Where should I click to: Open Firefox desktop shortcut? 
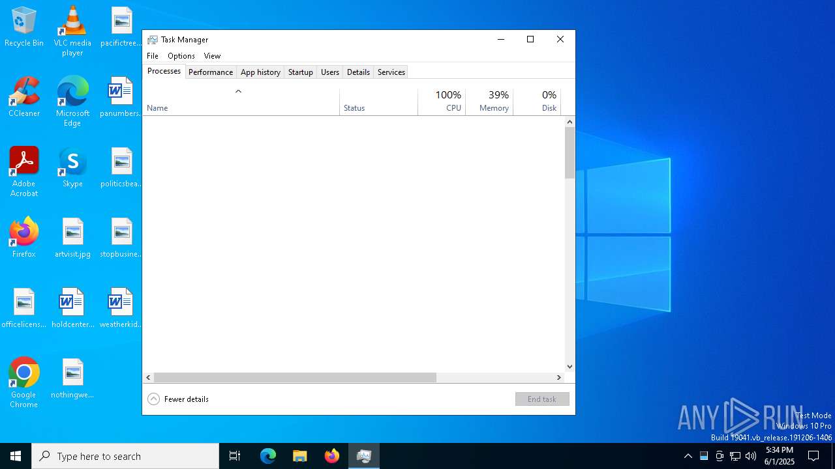click(24, 238)
